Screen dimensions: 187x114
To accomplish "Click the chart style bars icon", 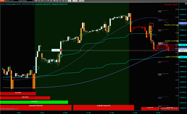I will tap(36, 1).
